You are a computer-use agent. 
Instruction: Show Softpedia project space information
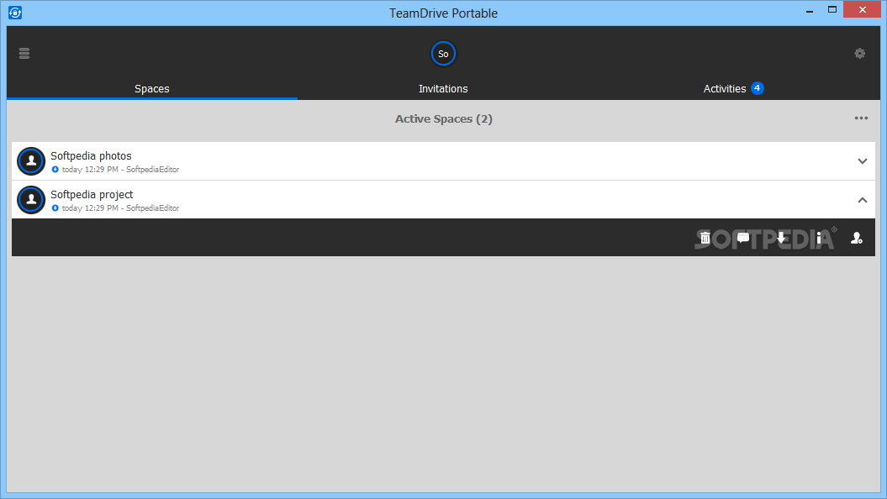[819, 238]
